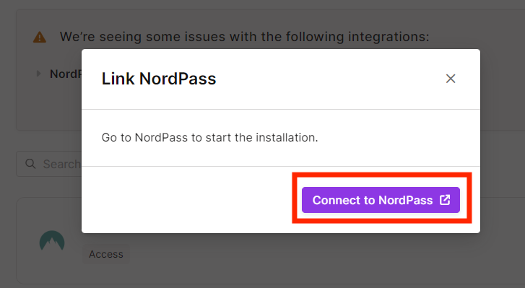Screen dimensions: 525x288
Task: Click the word NordPass in the dialog message
Action: (161, 137)
